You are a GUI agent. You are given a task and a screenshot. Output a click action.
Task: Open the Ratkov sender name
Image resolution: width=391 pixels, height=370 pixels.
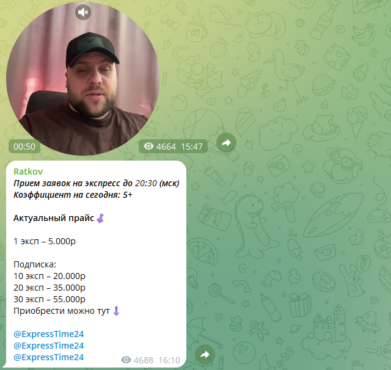pos(28,172)
